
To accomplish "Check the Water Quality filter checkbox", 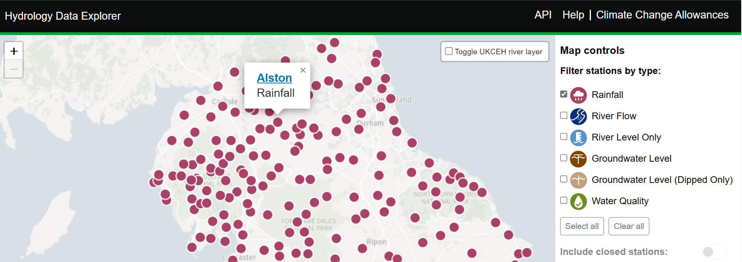I will [x=564, y=200].
